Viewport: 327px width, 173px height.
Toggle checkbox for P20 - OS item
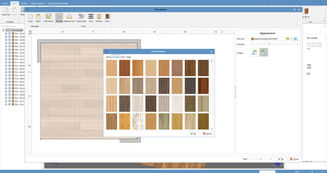10,91
